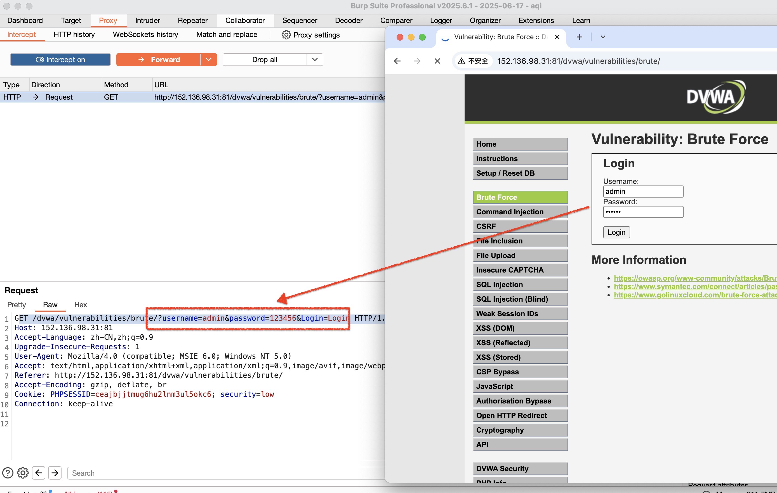
Task: Forward the intercepted request
Action: tap(158, 60)
